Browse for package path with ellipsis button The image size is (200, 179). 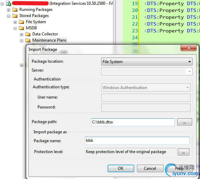coord(184,122)
